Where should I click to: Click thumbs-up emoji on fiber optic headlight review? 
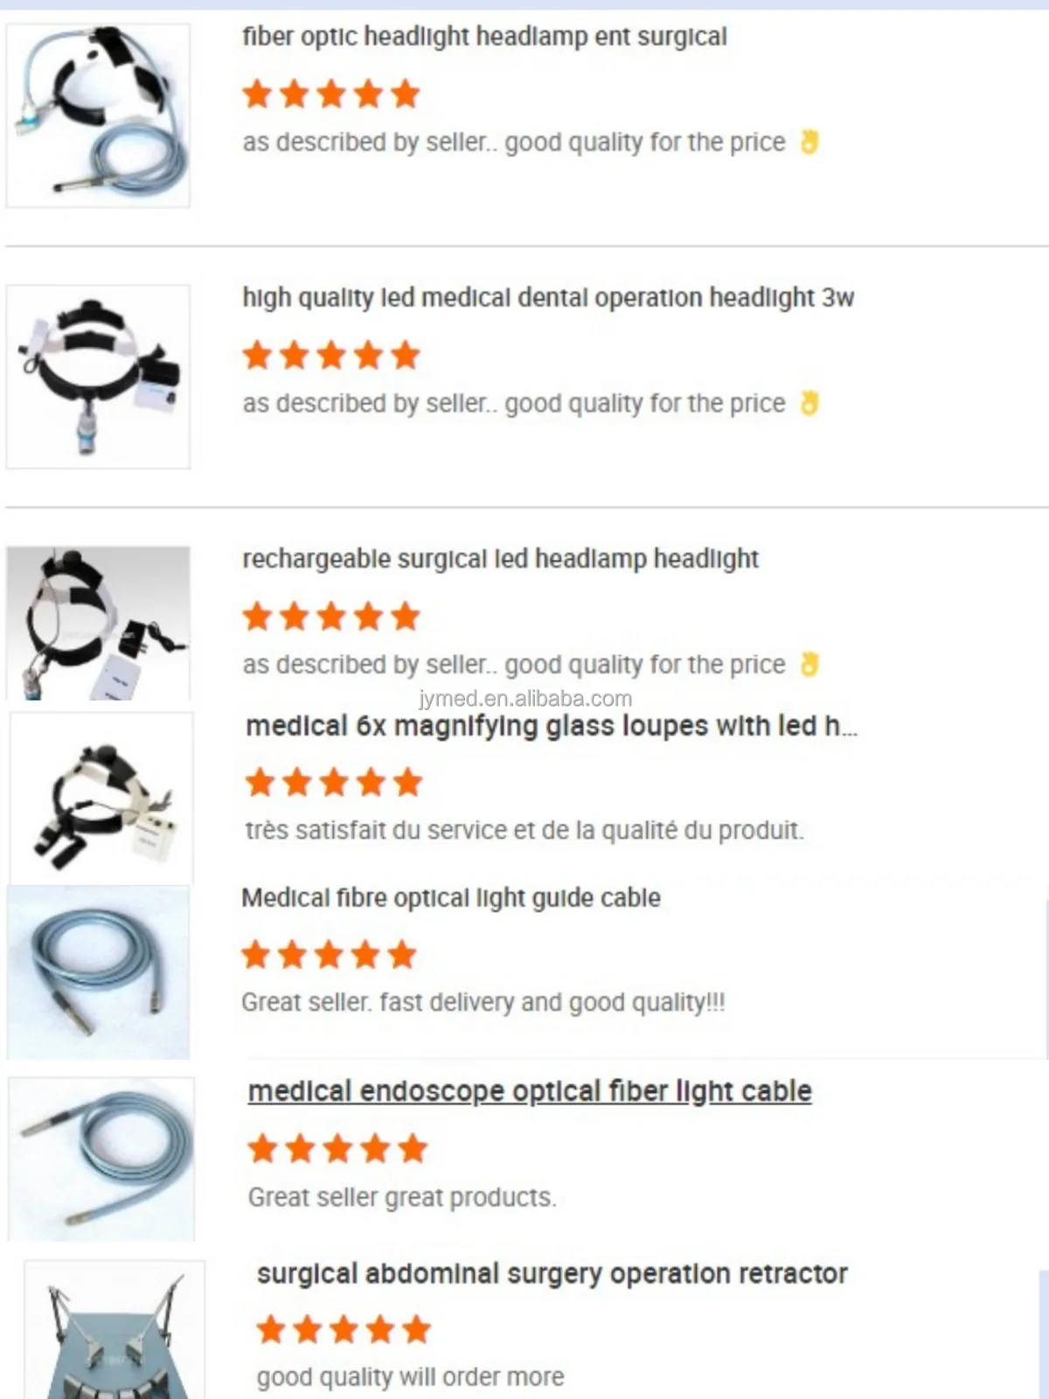[x=809, y=142]
